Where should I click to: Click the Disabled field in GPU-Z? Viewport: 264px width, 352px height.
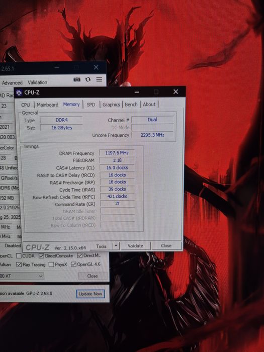click(x=13, y=246)
